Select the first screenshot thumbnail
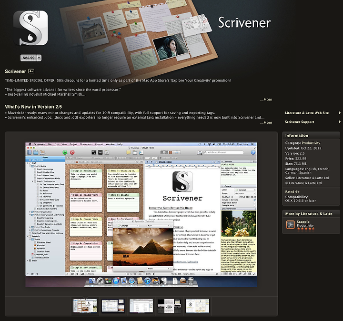 85,306
